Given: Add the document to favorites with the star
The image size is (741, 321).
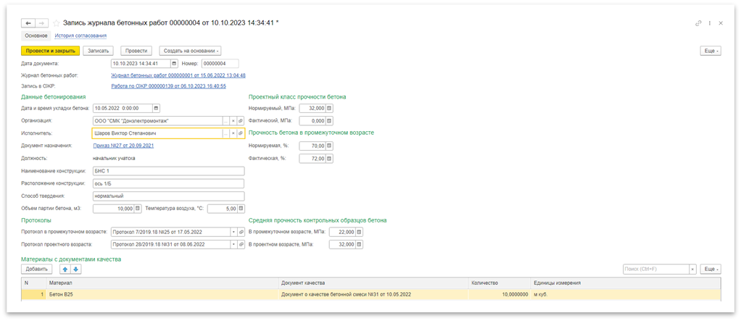Looking at the screenshot, I should pyautogui.click(x=56, y=23).
